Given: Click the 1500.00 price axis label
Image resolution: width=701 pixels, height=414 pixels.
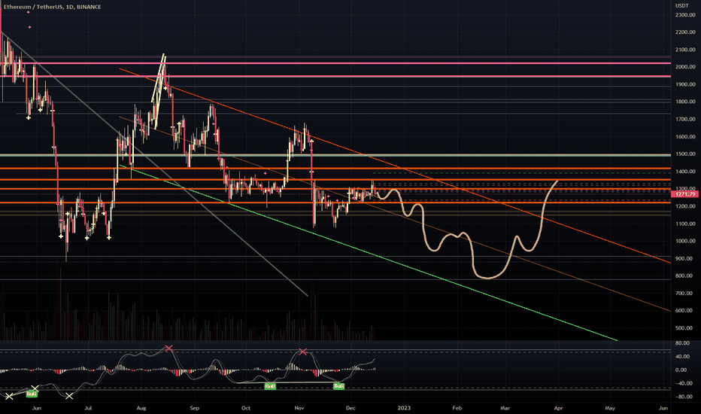Looking at the screenshot, I should [685, 154].
